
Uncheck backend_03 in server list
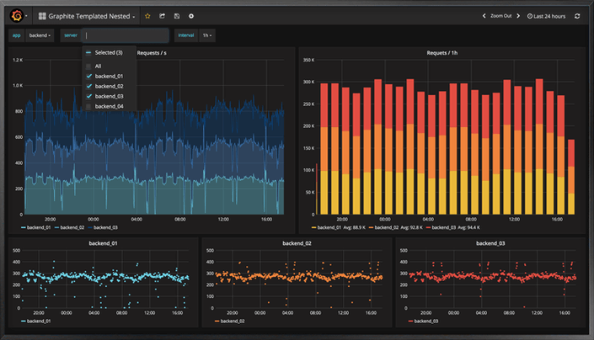104,96
